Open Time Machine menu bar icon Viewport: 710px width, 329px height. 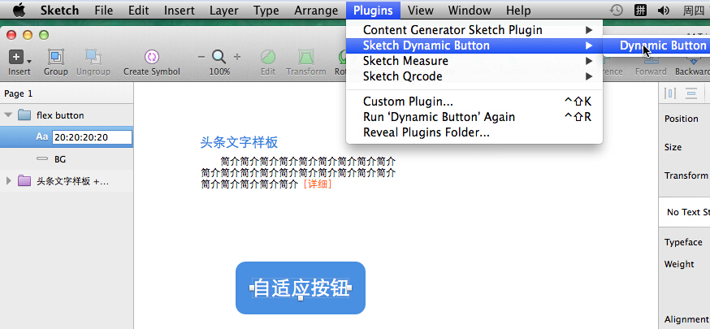pyautogui.click(x=617, y=11)
